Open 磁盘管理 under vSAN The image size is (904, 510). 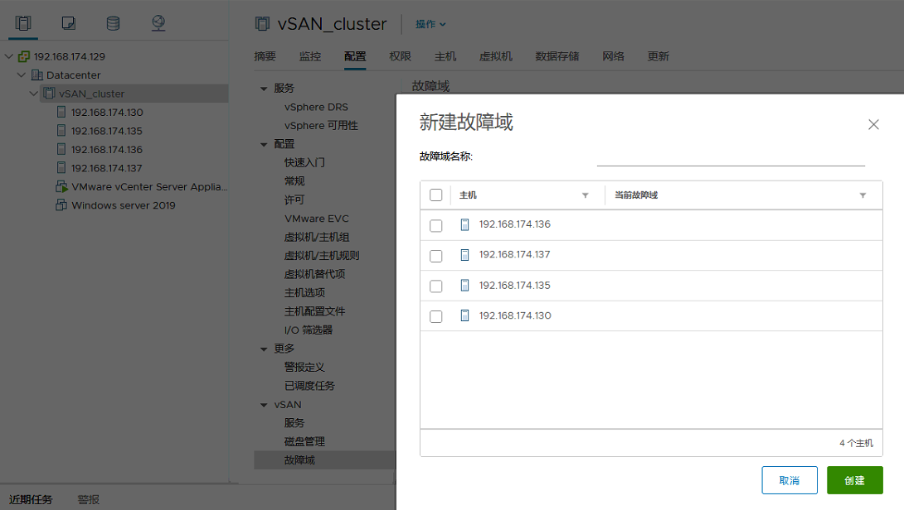pos(304,441)
